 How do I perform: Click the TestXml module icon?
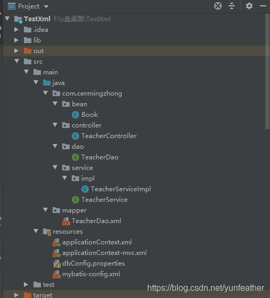click(x=18, y=19)
